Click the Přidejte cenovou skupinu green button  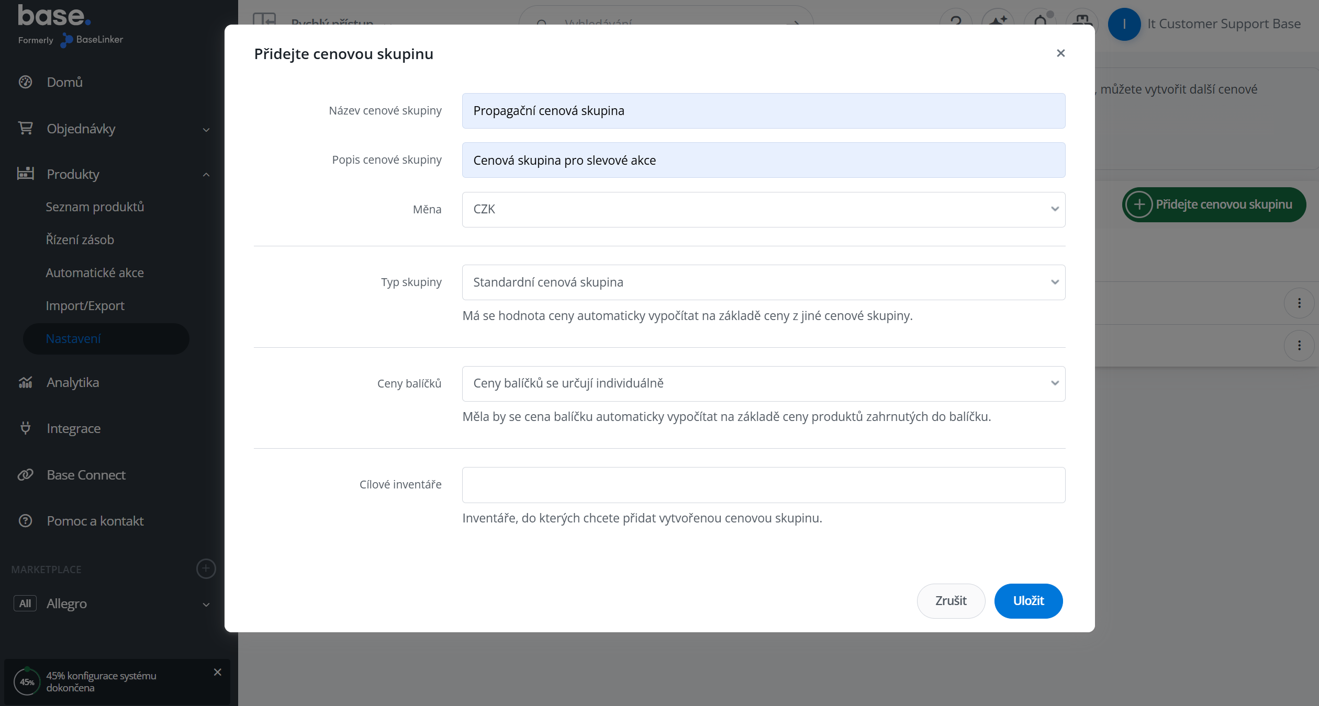click(1214, 204)
